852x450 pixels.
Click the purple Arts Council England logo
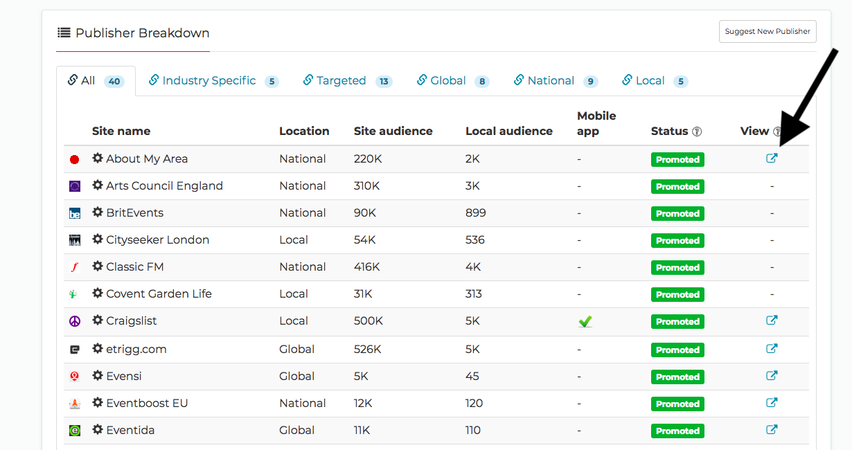click(x=75, y=186)
